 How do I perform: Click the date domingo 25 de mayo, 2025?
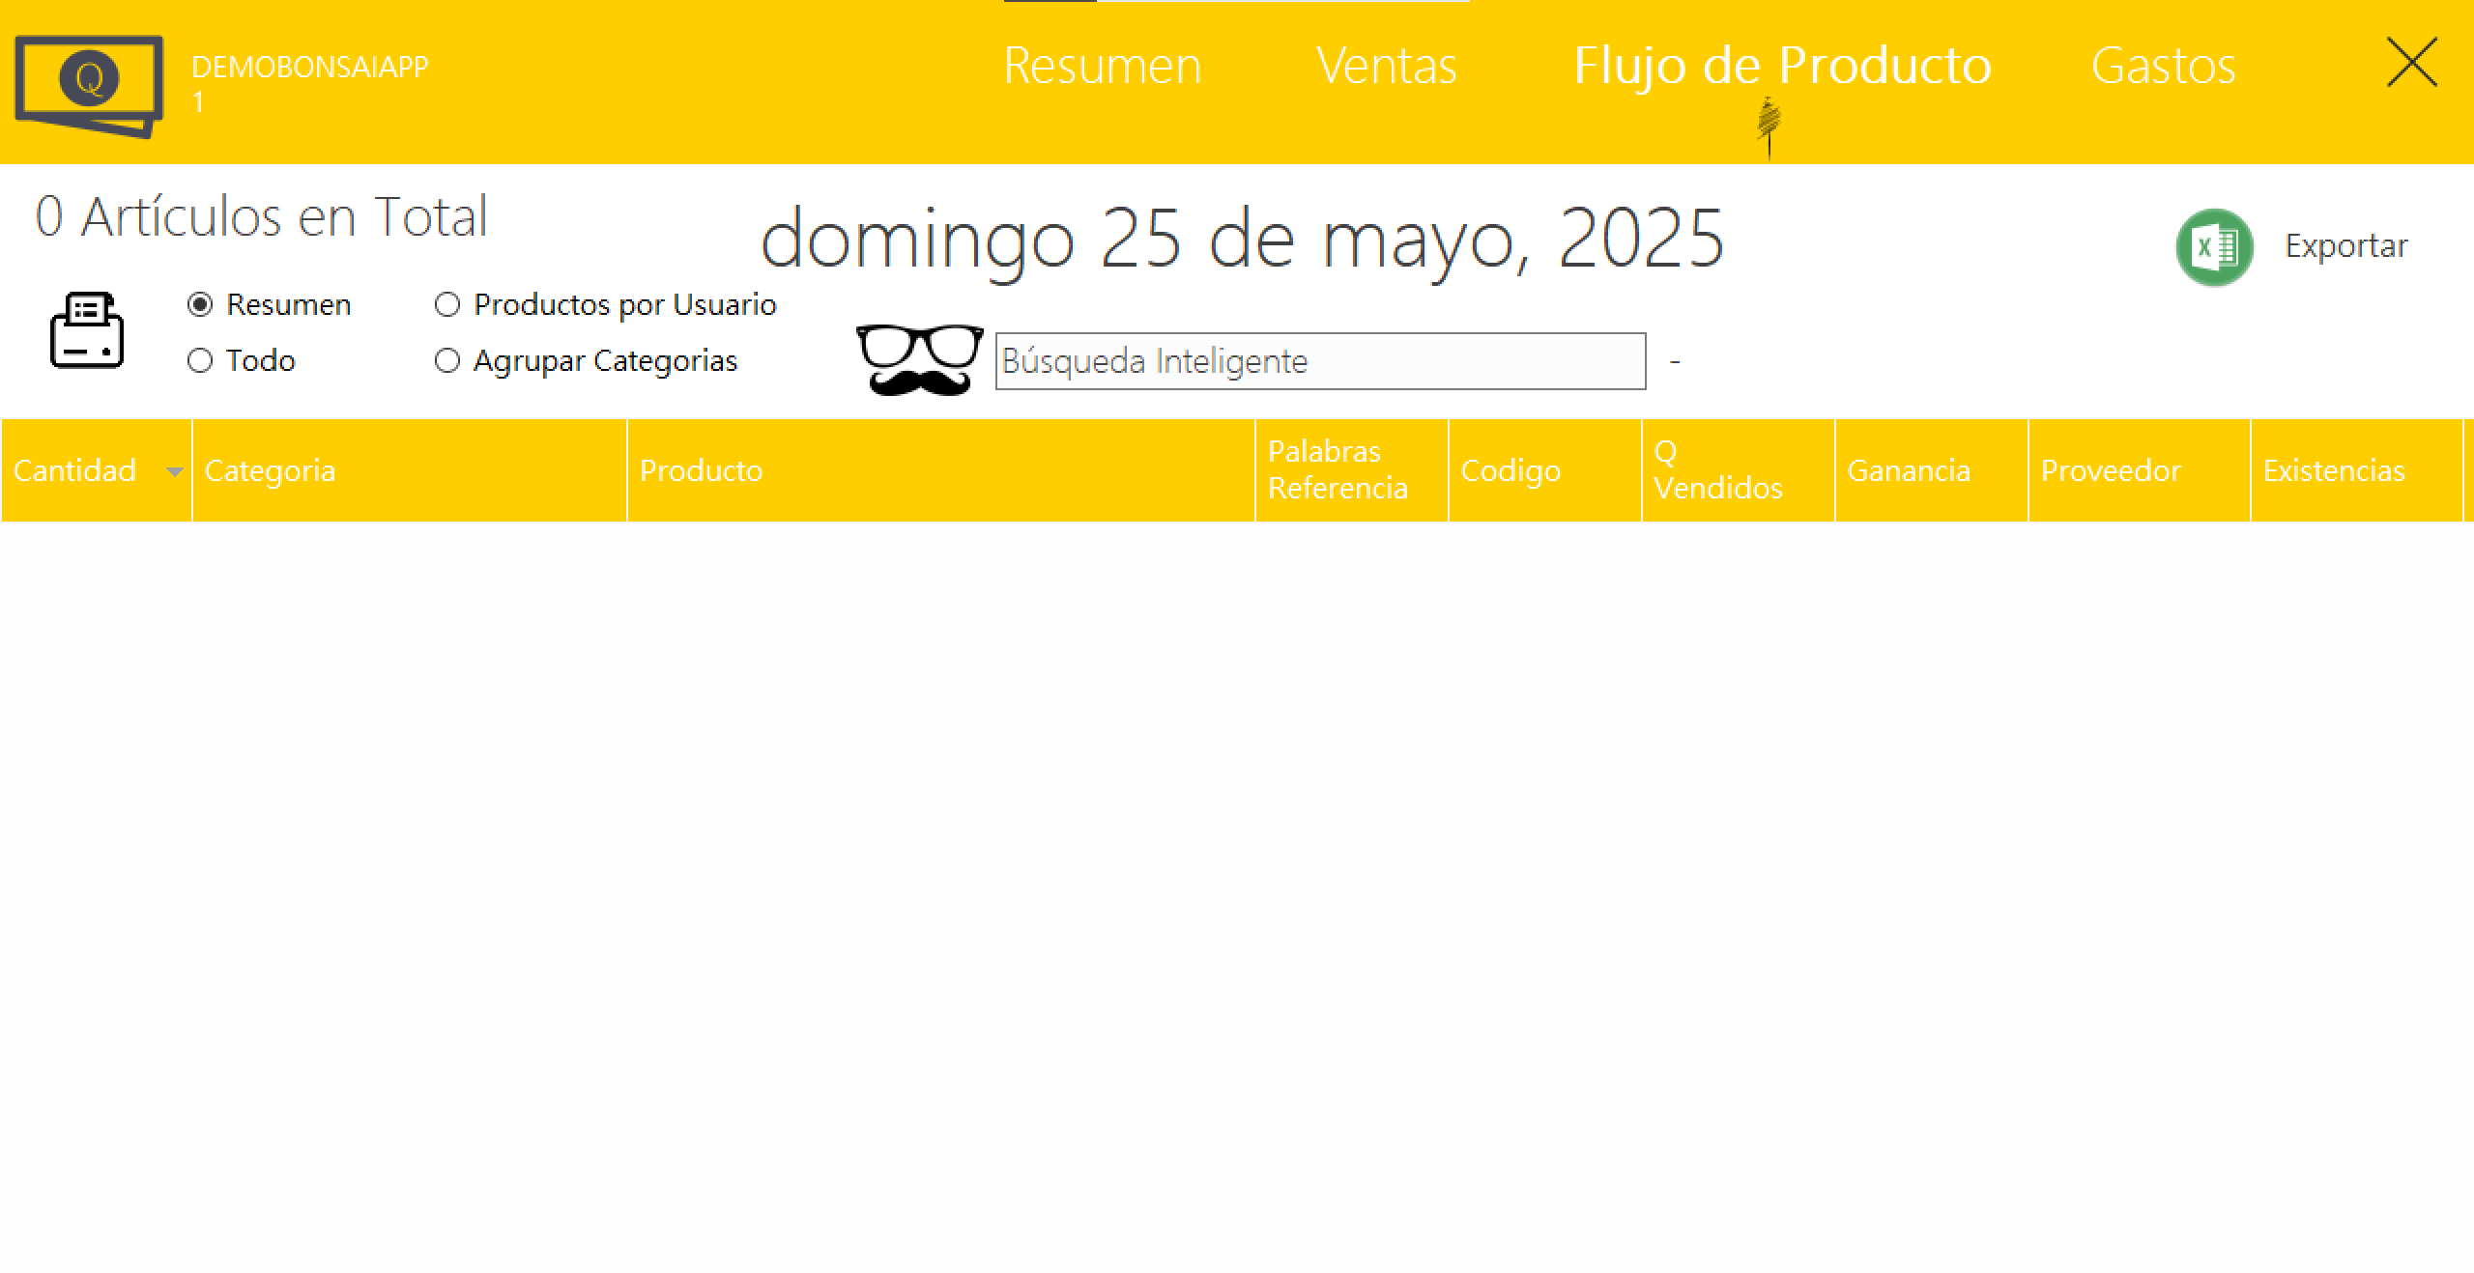pos(1242,239)
